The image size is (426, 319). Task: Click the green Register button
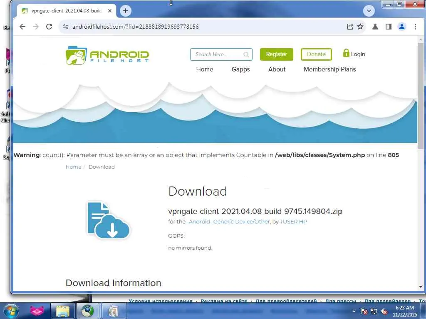click(x=277, y=54)
